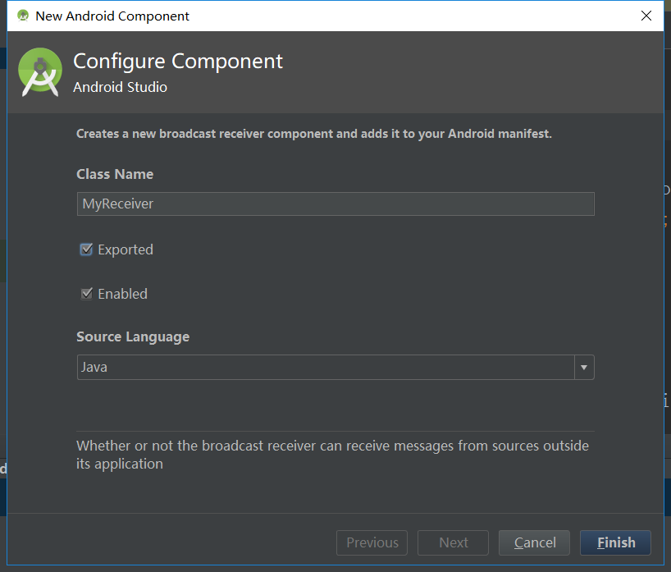Click the Class Name label
The height and width of the screenshot is (572, 671).
(115, 174)
